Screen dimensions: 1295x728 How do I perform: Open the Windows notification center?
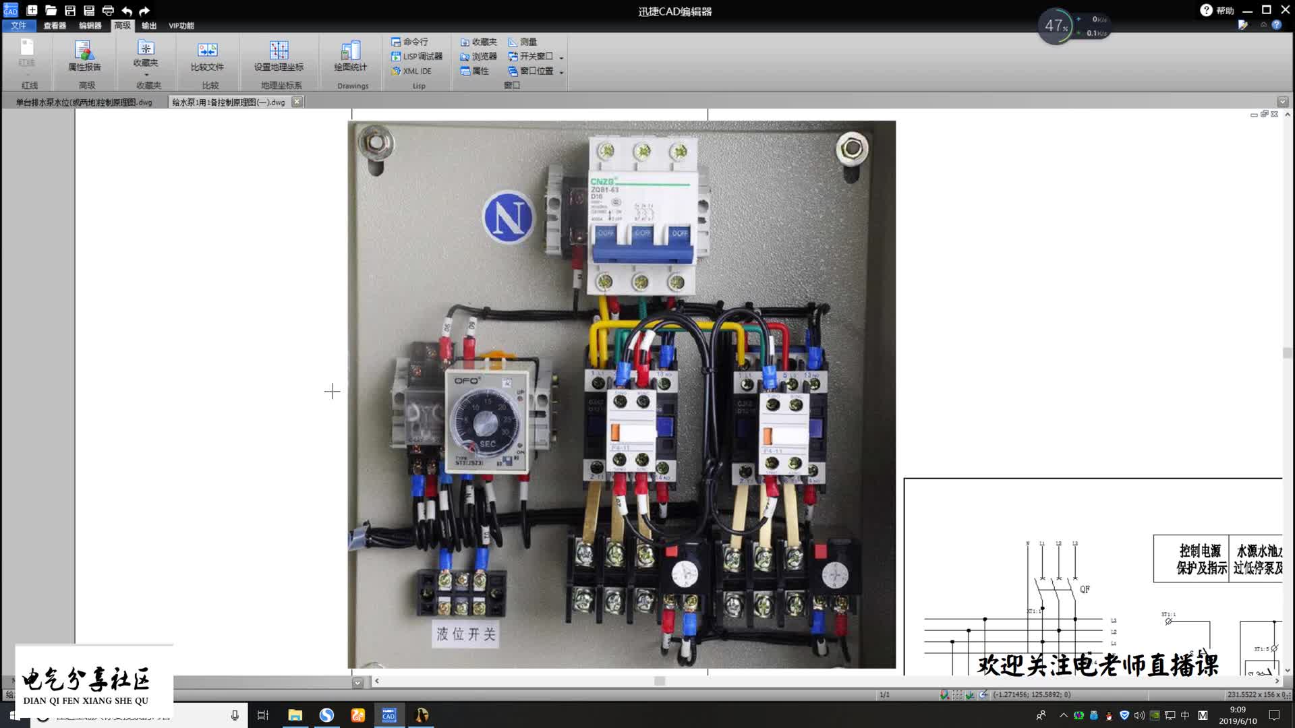1274,715
